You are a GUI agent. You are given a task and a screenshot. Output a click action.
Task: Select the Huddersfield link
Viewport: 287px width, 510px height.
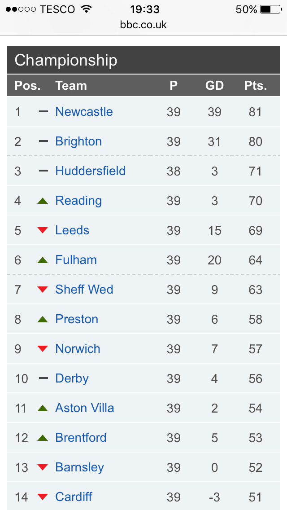[90, 171]
